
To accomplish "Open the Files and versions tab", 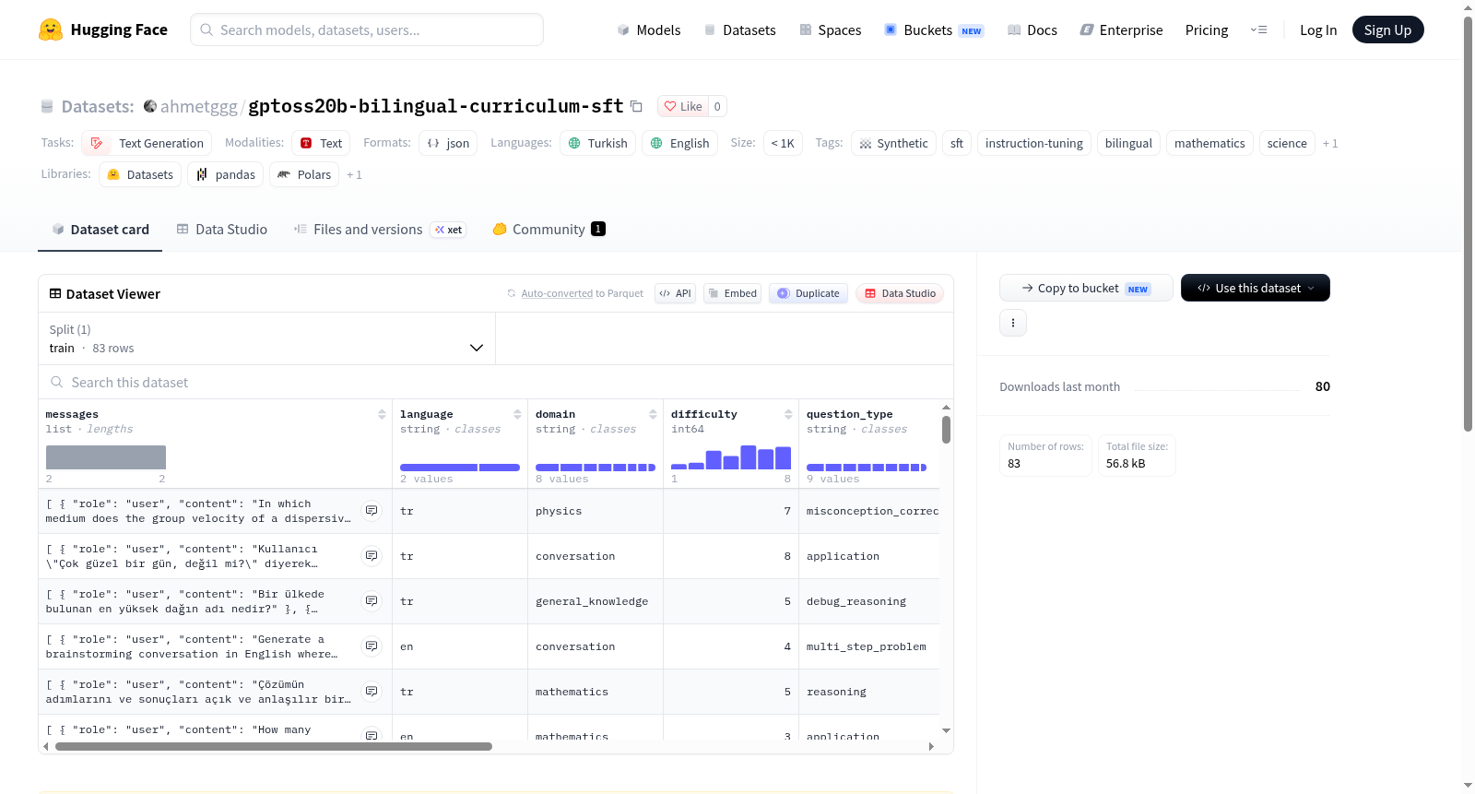I will tap(380, 230).
